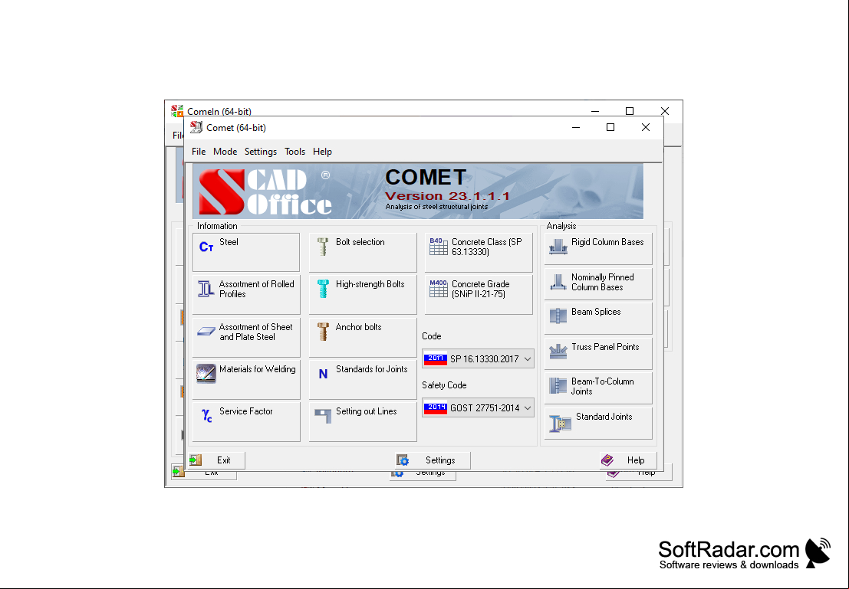This screenshot has height=589, width=849.
Task: Open Concrete Class (SP 63.13330) table icon
Action: pyautogui.click(x=439, y=247)
